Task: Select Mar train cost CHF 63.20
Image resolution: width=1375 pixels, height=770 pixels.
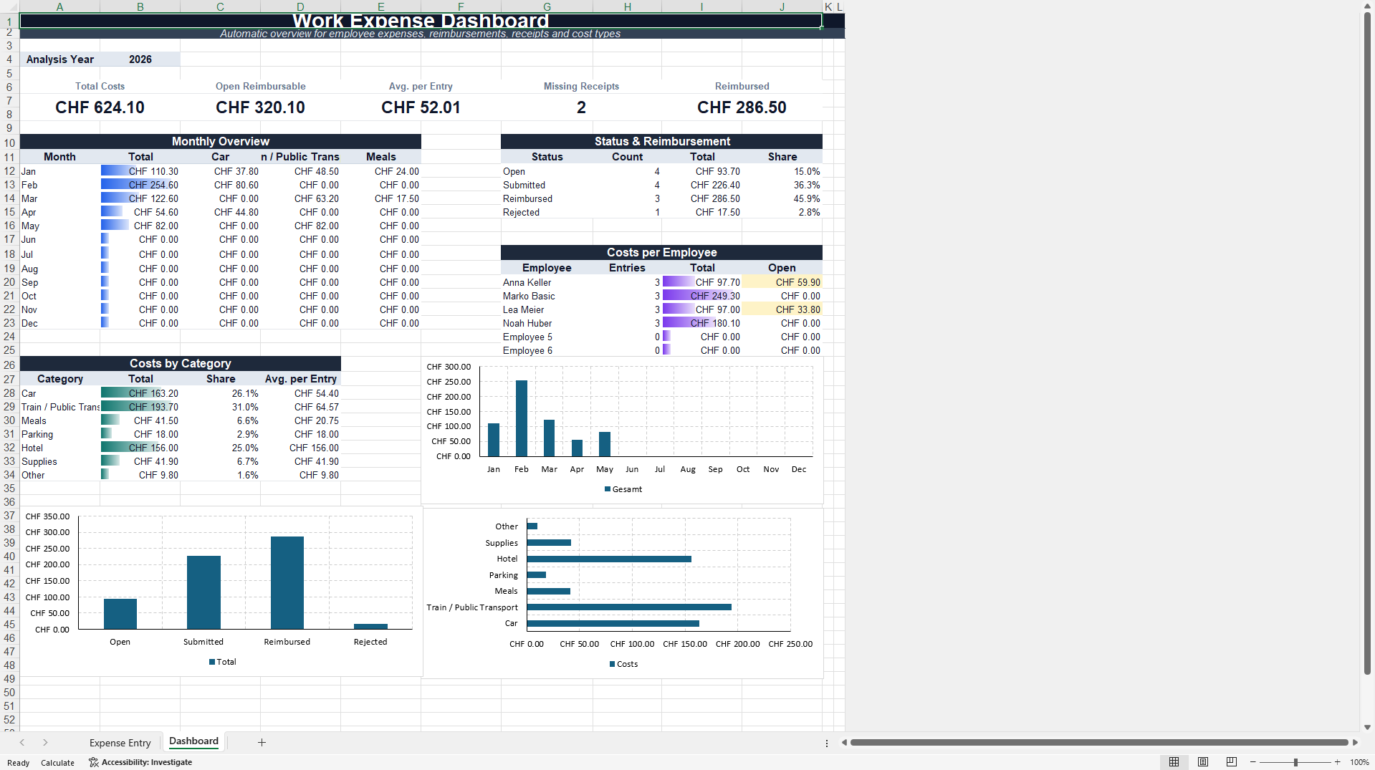Action: tap(300, 198)
